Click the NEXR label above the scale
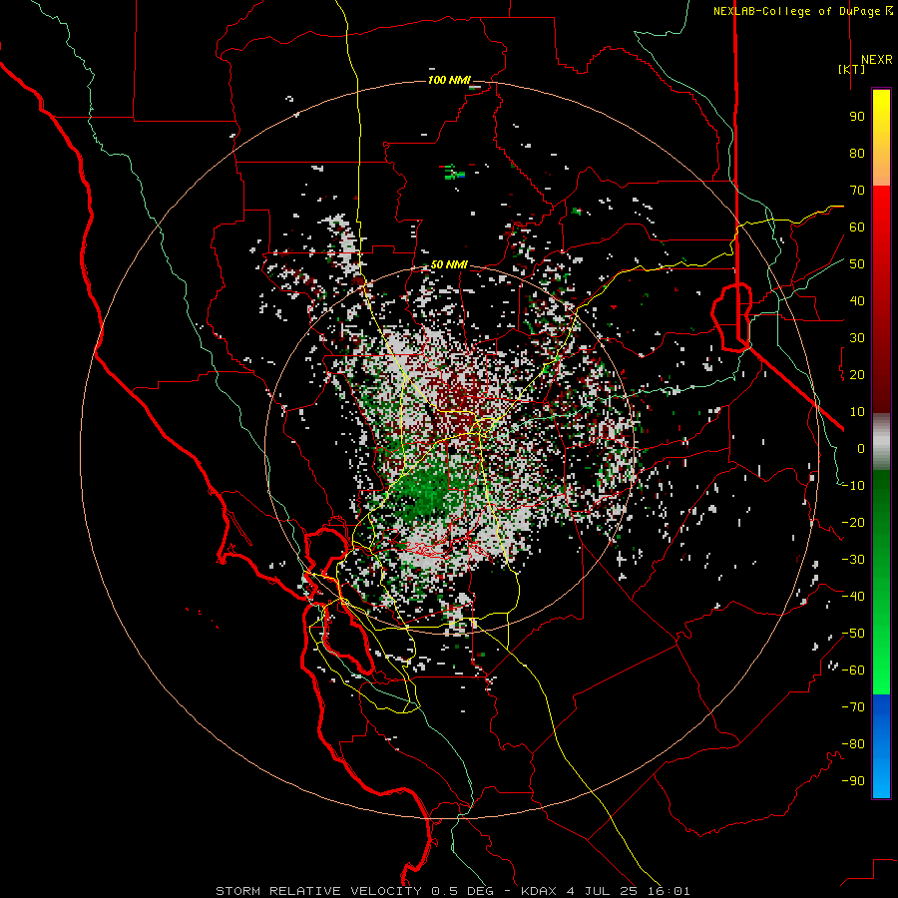The width and height of the screenshot is (898, 898). pyautogui.click(x=876, y=60)
